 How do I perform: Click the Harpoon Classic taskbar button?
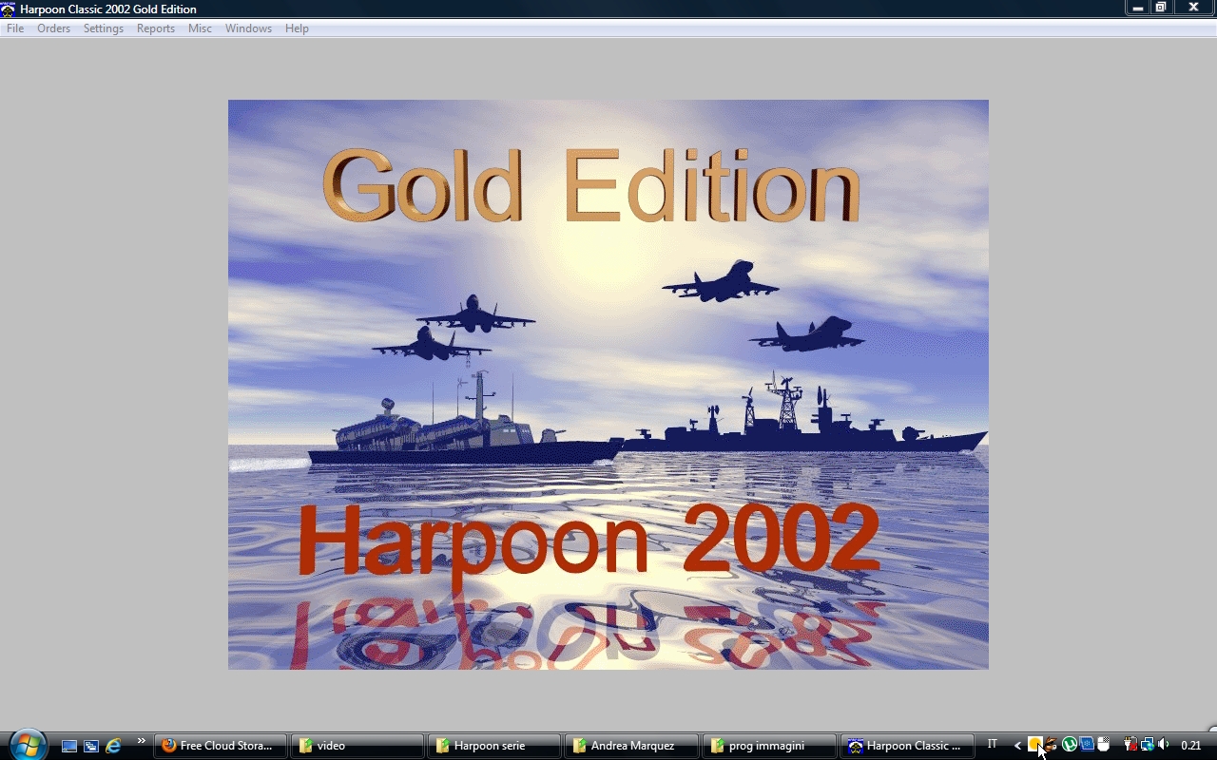(908, 746)
